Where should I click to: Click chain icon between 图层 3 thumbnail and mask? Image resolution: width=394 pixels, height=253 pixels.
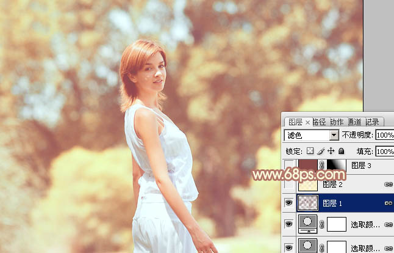[x=322, y=165]
